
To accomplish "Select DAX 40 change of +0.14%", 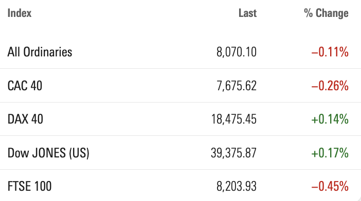I will [330, 119].
